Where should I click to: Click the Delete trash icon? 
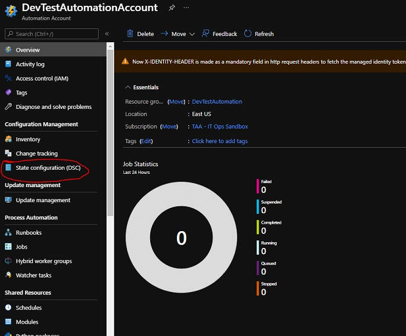click(x=130, y=34)
